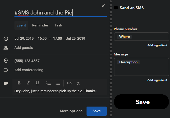
Task: Open the 17:00 end time picker
Action: (58, 39)
